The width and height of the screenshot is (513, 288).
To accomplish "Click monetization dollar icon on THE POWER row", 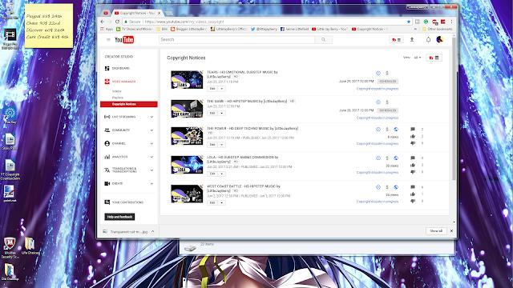I will point(386,130).
